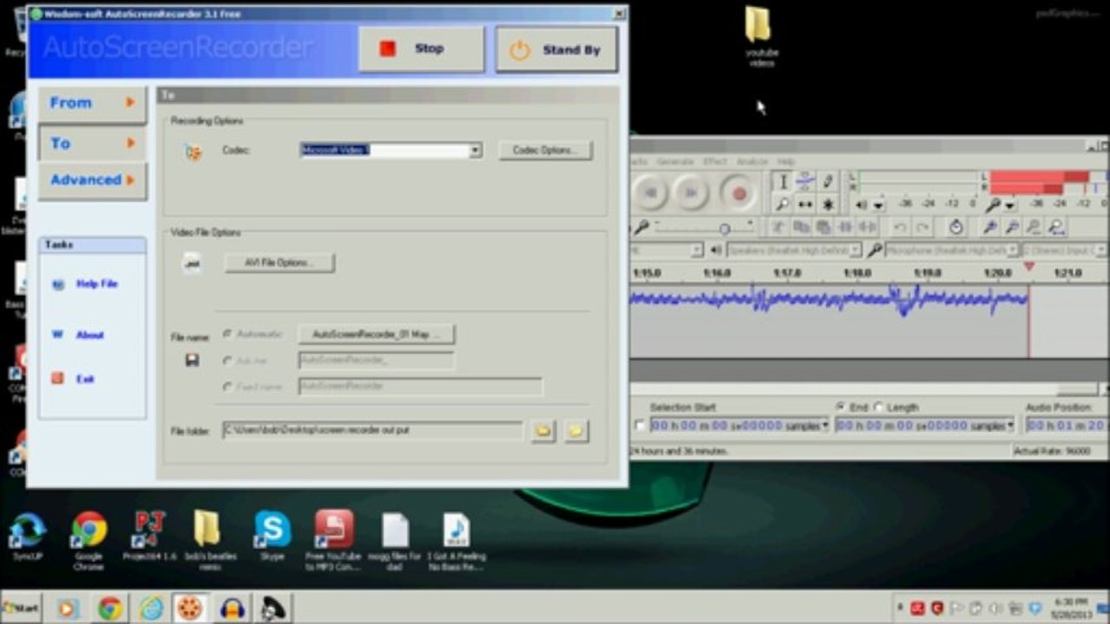This screenshot has height=624, width=1110.
Task: Open the Help File link in Tasks
Action: 96,284
